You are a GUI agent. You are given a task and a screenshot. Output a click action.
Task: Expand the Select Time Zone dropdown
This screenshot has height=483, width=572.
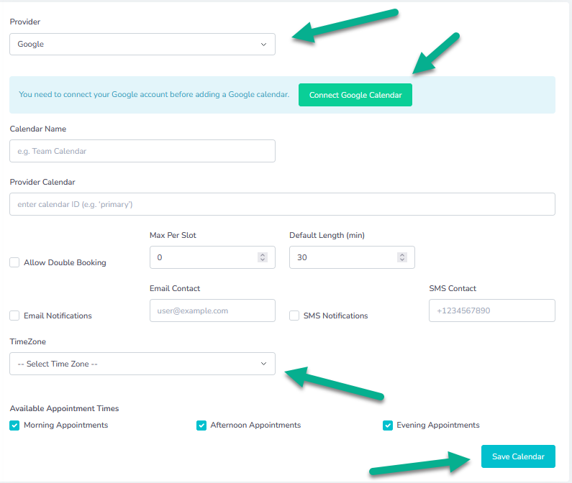(x=142, y=364)
